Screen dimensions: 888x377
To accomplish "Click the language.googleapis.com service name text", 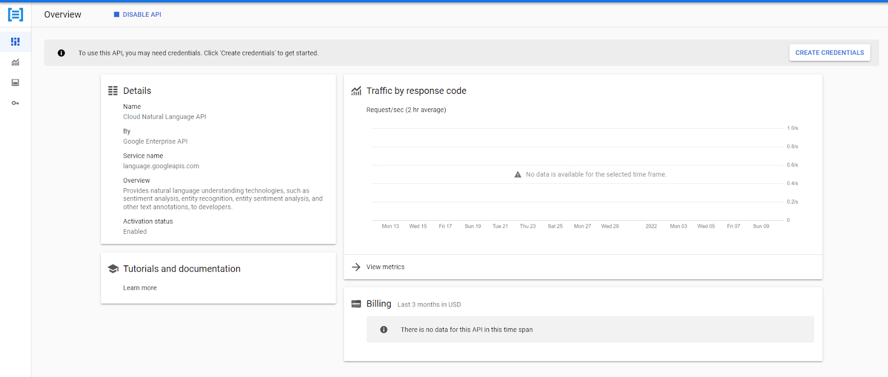I will click(161, 166).
